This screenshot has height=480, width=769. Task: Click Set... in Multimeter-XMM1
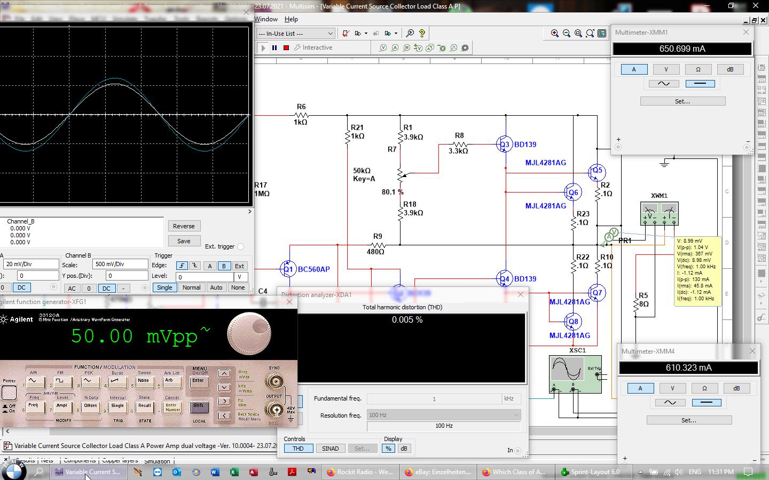click(x=682, y=101)
